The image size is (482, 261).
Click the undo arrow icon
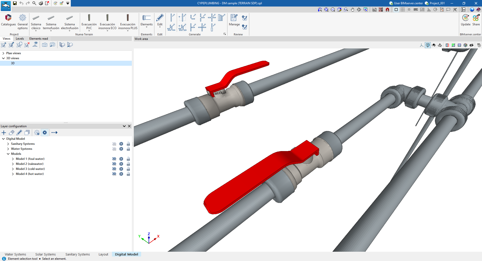(21, 3)
